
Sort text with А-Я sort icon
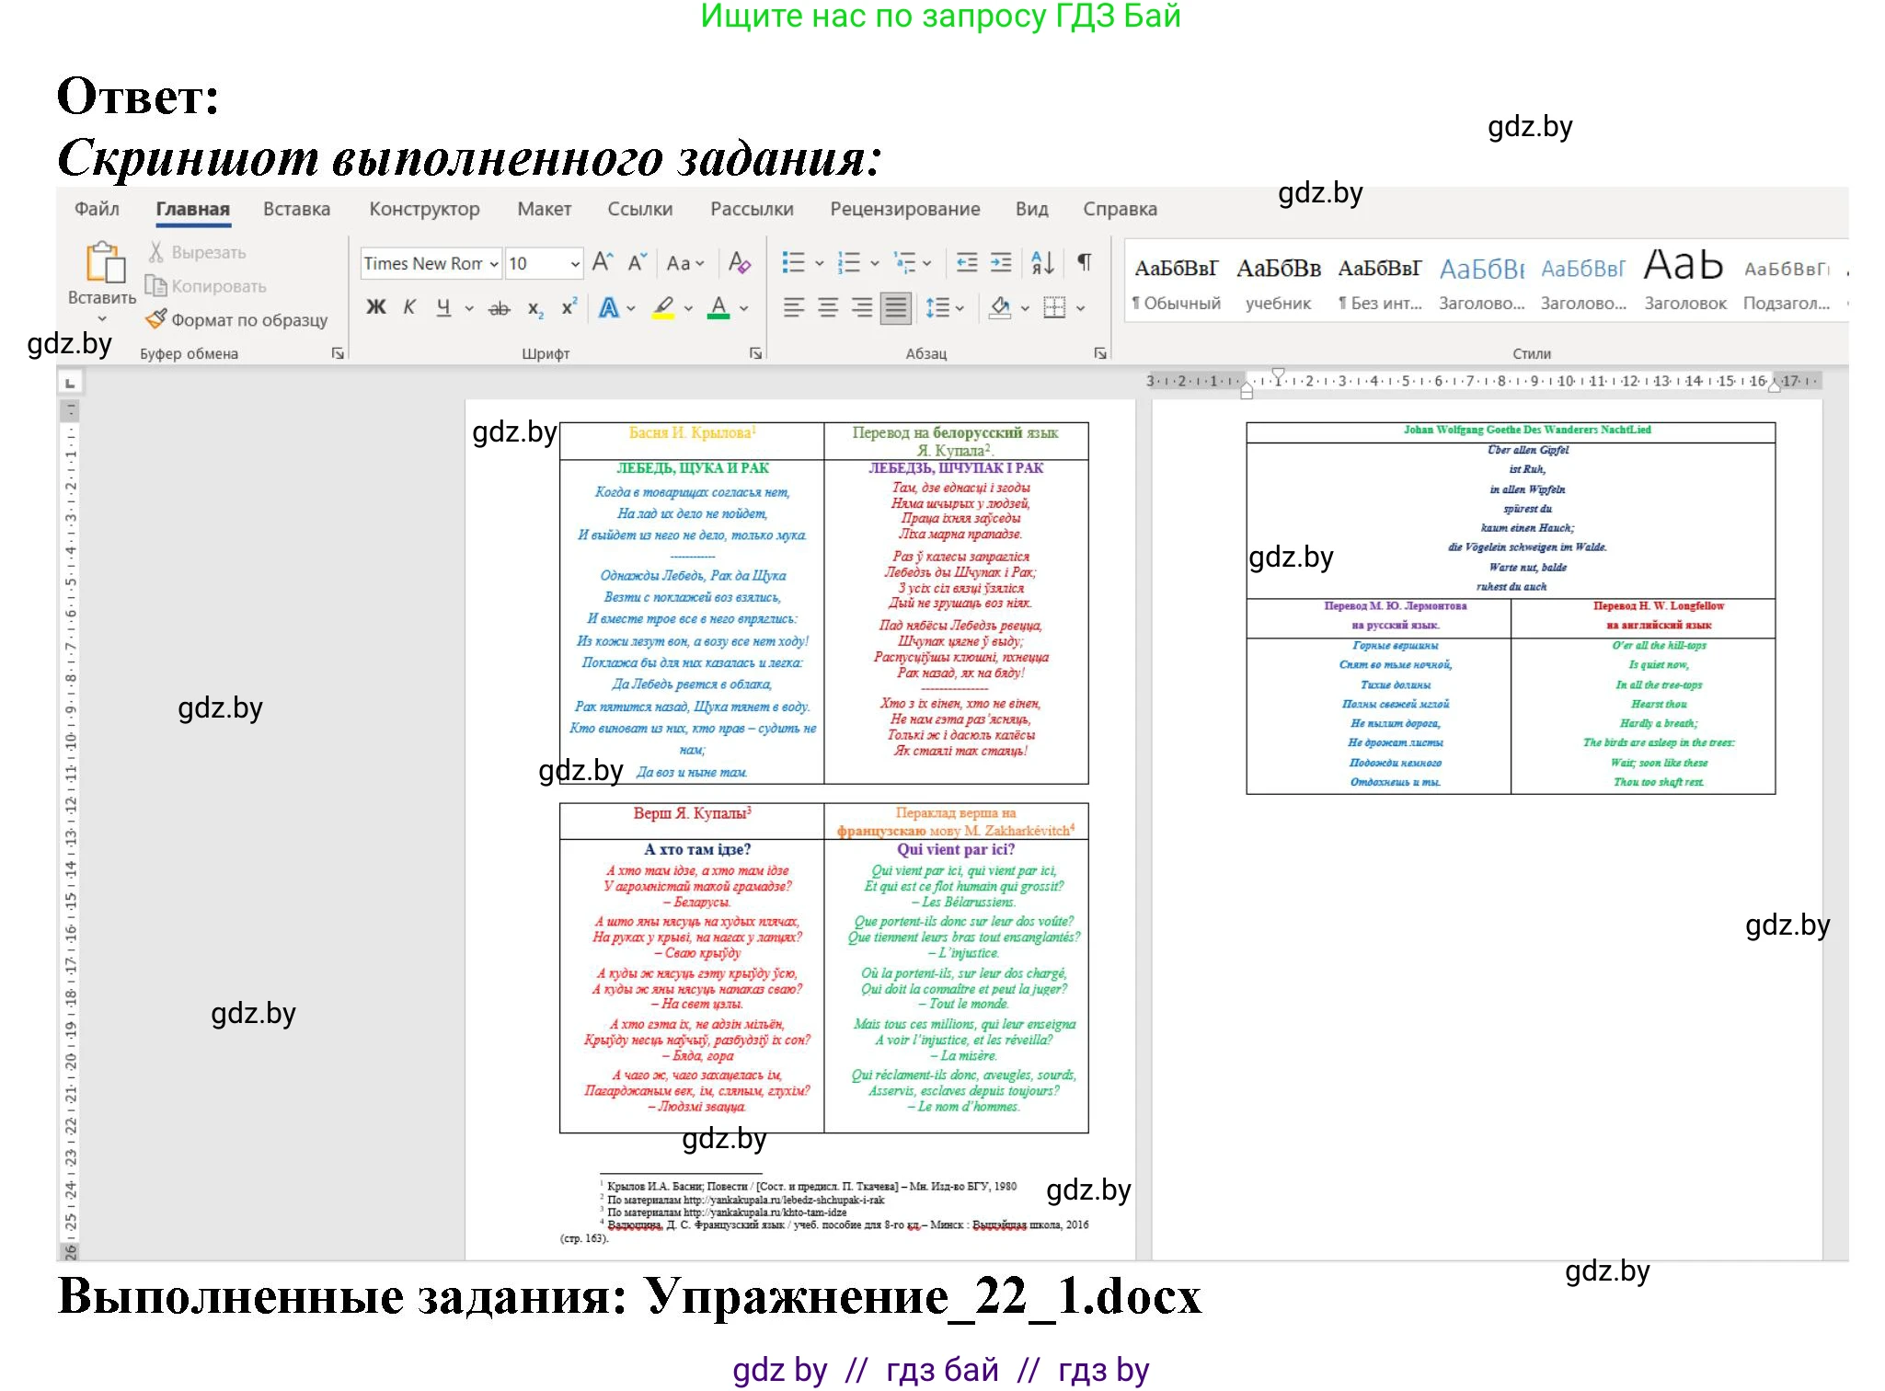[x=1042, y=262]
